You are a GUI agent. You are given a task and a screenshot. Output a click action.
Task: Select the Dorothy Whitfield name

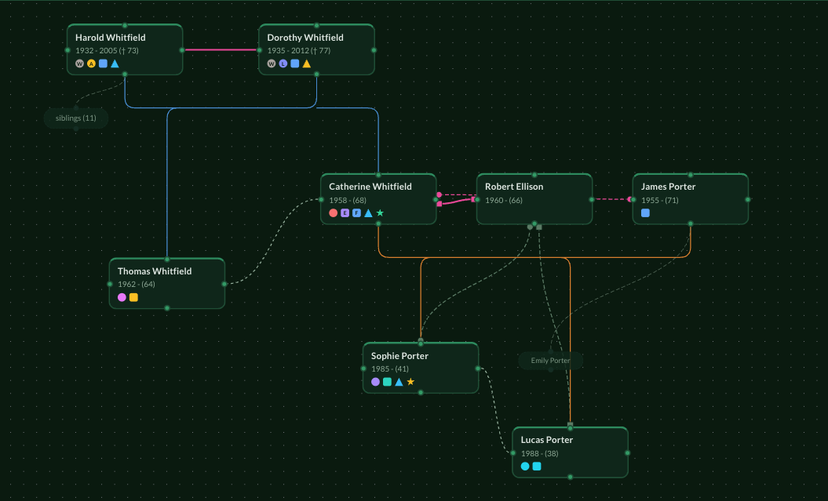tap(305, 38)
